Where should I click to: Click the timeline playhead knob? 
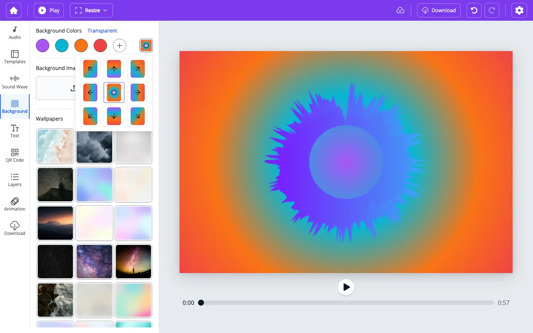click(x=201, y=303)
